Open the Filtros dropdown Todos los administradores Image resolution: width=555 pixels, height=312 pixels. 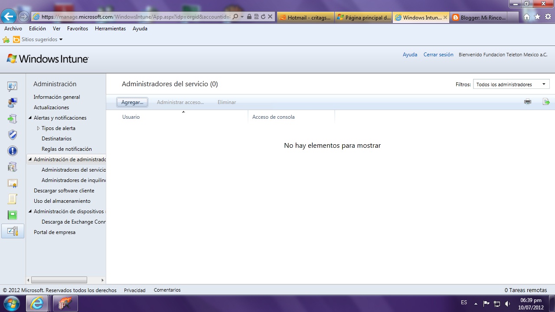tap(511, 84)
